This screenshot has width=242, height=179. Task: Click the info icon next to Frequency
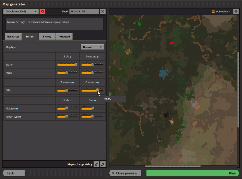tap(73, 82)
